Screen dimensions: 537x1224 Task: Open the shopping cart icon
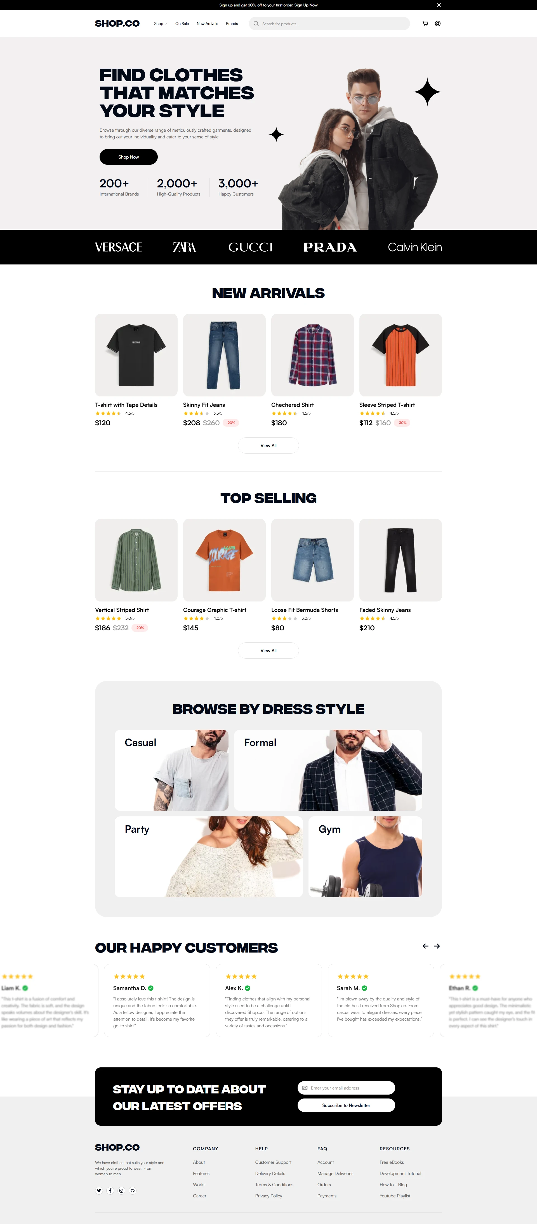coord(425,24)
